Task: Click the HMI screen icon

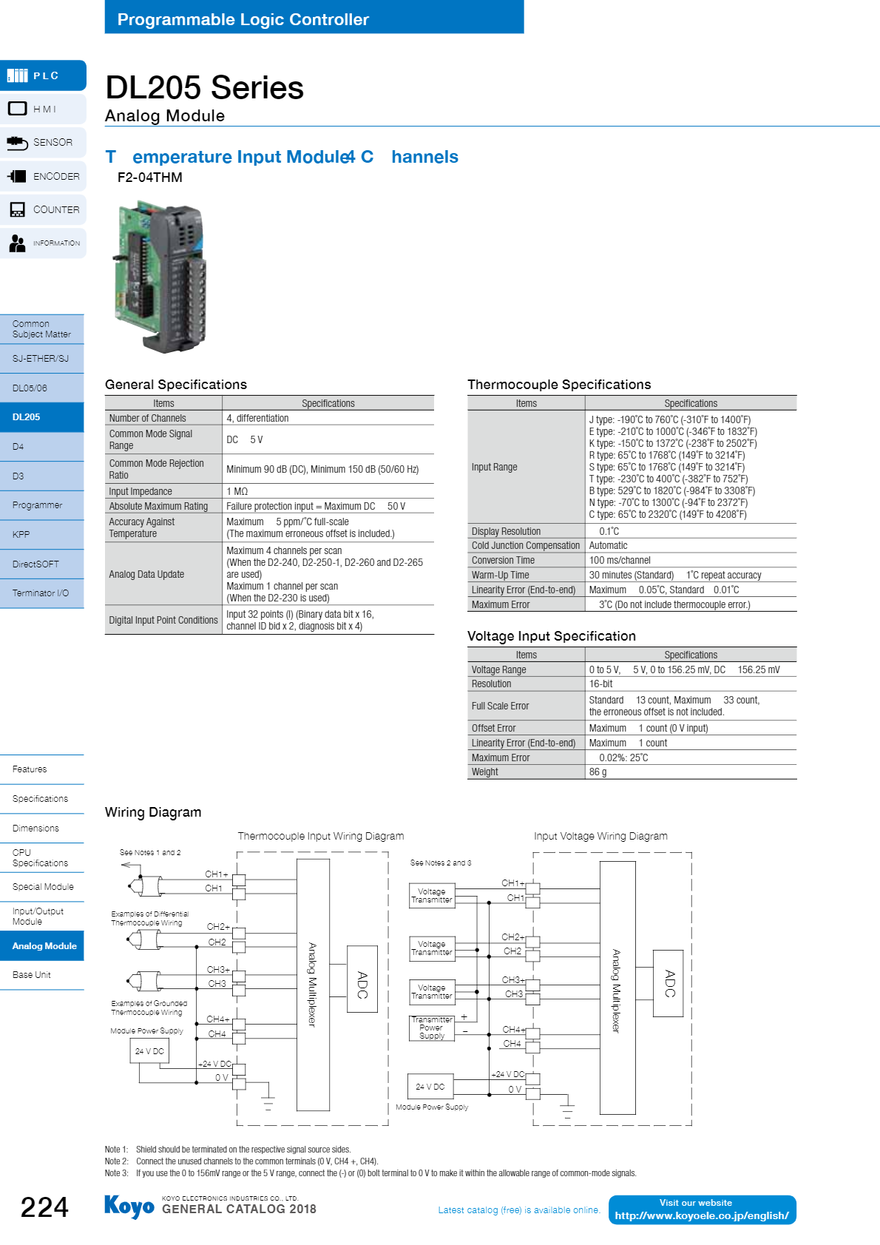Action: click(17, 109)
